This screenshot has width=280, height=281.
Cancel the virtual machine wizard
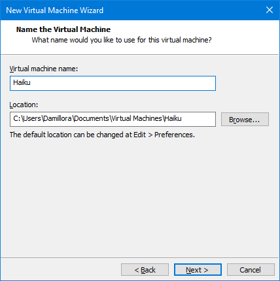251,270
